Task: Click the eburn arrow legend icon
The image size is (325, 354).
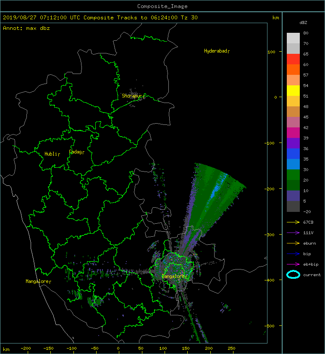Action: click(293, 243)
